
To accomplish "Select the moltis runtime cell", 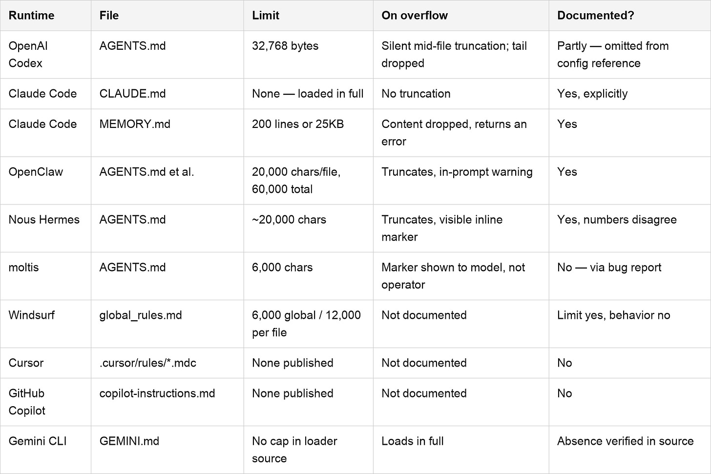I will tap(45, 276).
